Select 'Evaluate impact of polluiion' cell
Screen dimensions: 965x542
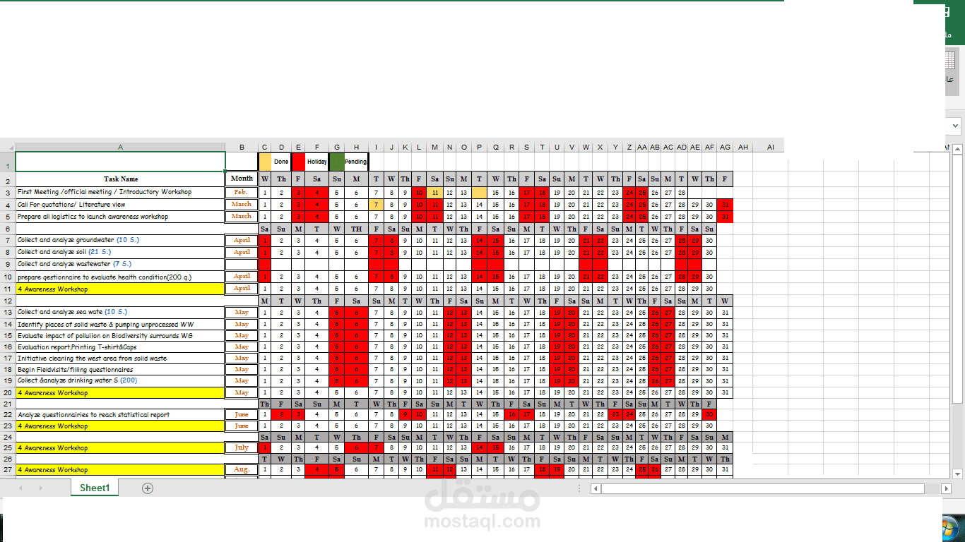[x=120, y=335]
